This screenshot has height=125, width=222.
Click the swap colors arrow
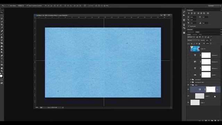pos(3,74)
